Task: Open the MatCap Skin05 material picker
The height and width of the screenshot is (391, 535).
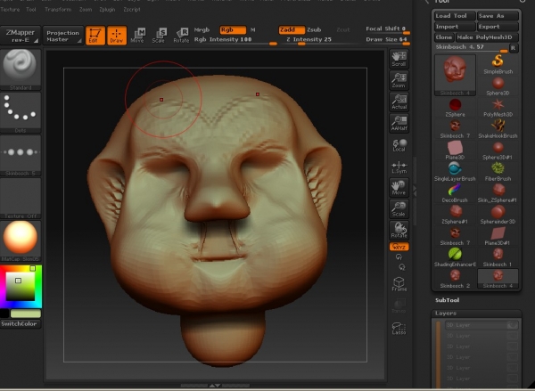Action: (x=21, y=241)
